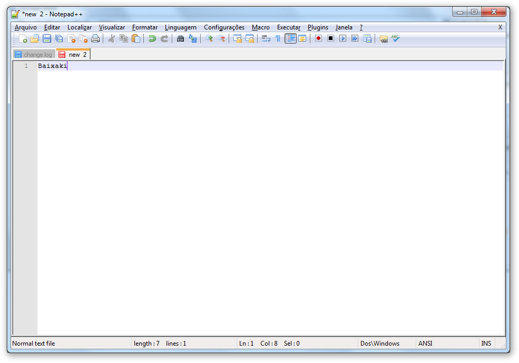This screenshot has width=519, height=363.
Task: Print the document using the printer icon
Action: [95, 39]
